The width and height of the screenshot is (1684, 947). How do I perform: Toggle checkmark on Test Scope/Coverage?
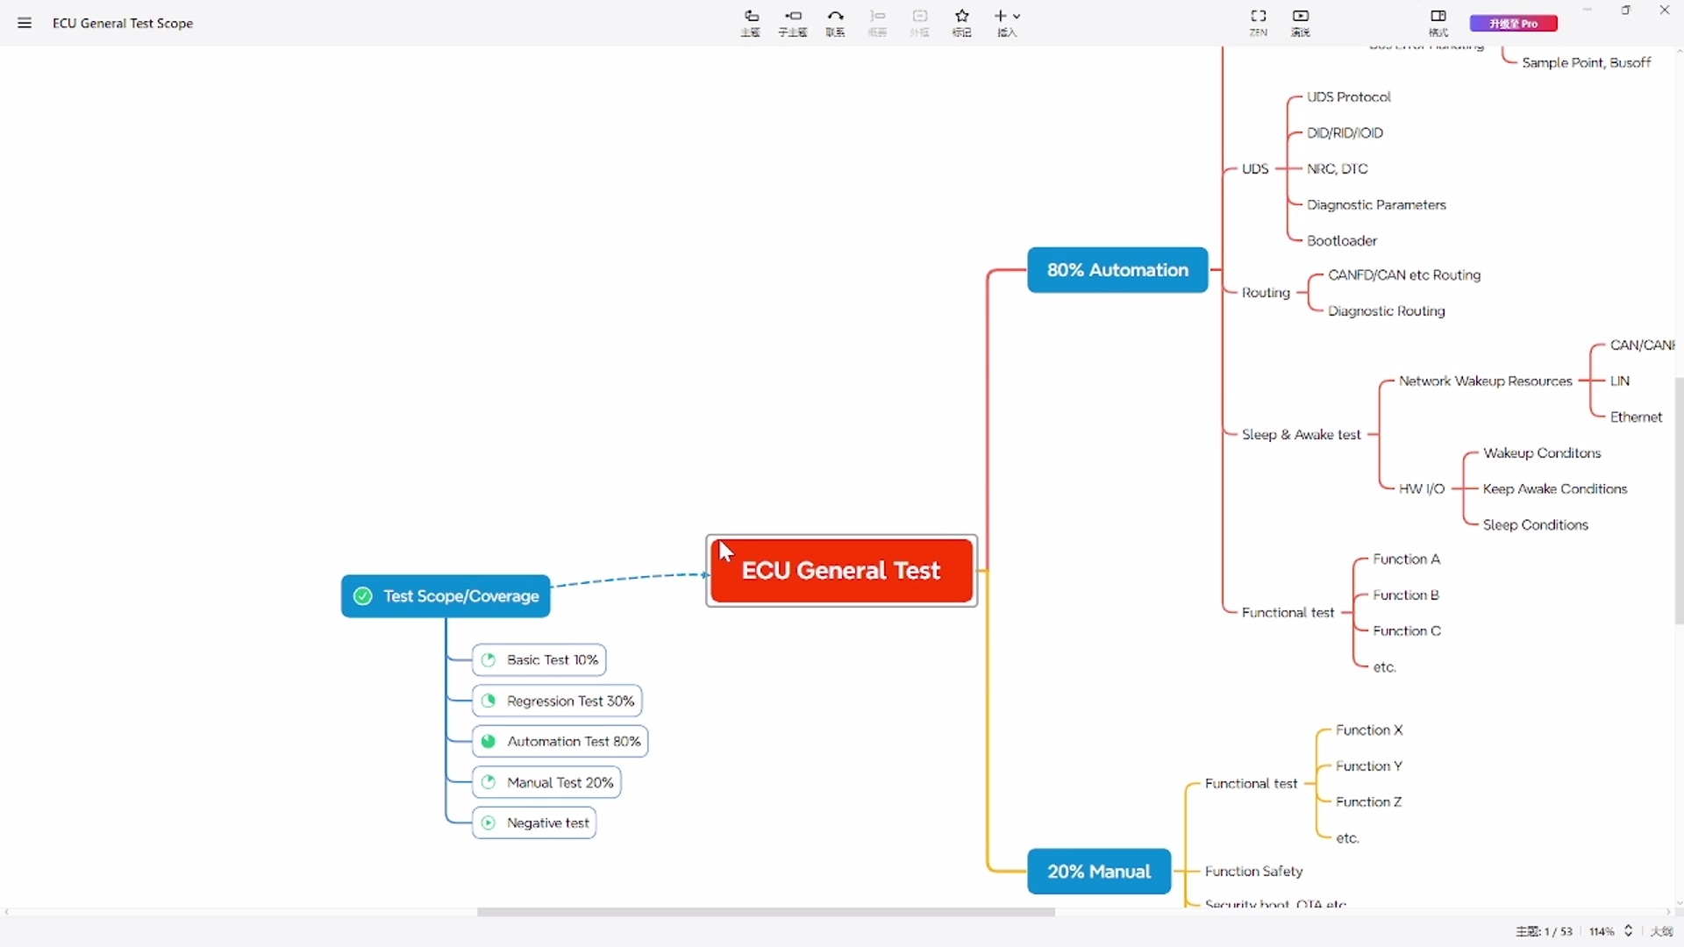(x=362, y=596)
